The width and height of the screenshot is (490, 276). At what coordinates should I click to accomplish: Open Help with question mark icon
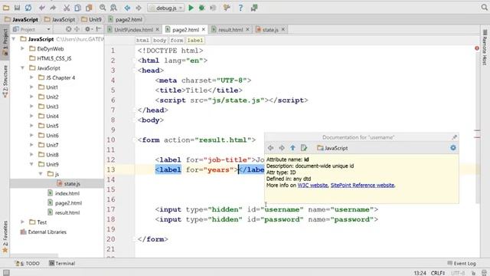pyautogui.click(x=240, y=8)
